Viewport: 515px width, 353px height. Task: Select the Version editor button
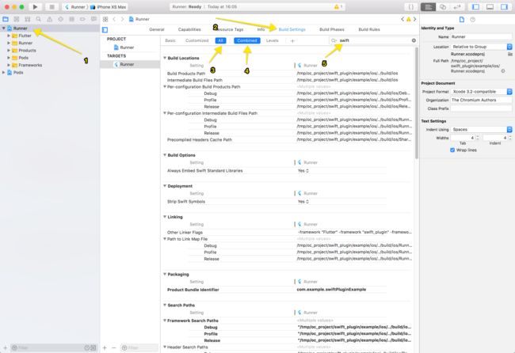pyautogui.click(x=457, y=7)
